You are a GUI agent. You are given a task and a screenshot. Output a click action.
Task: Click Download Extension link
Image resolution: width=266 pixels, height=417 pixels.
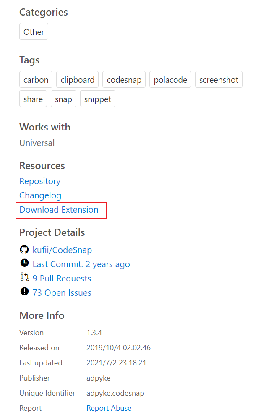59,210
